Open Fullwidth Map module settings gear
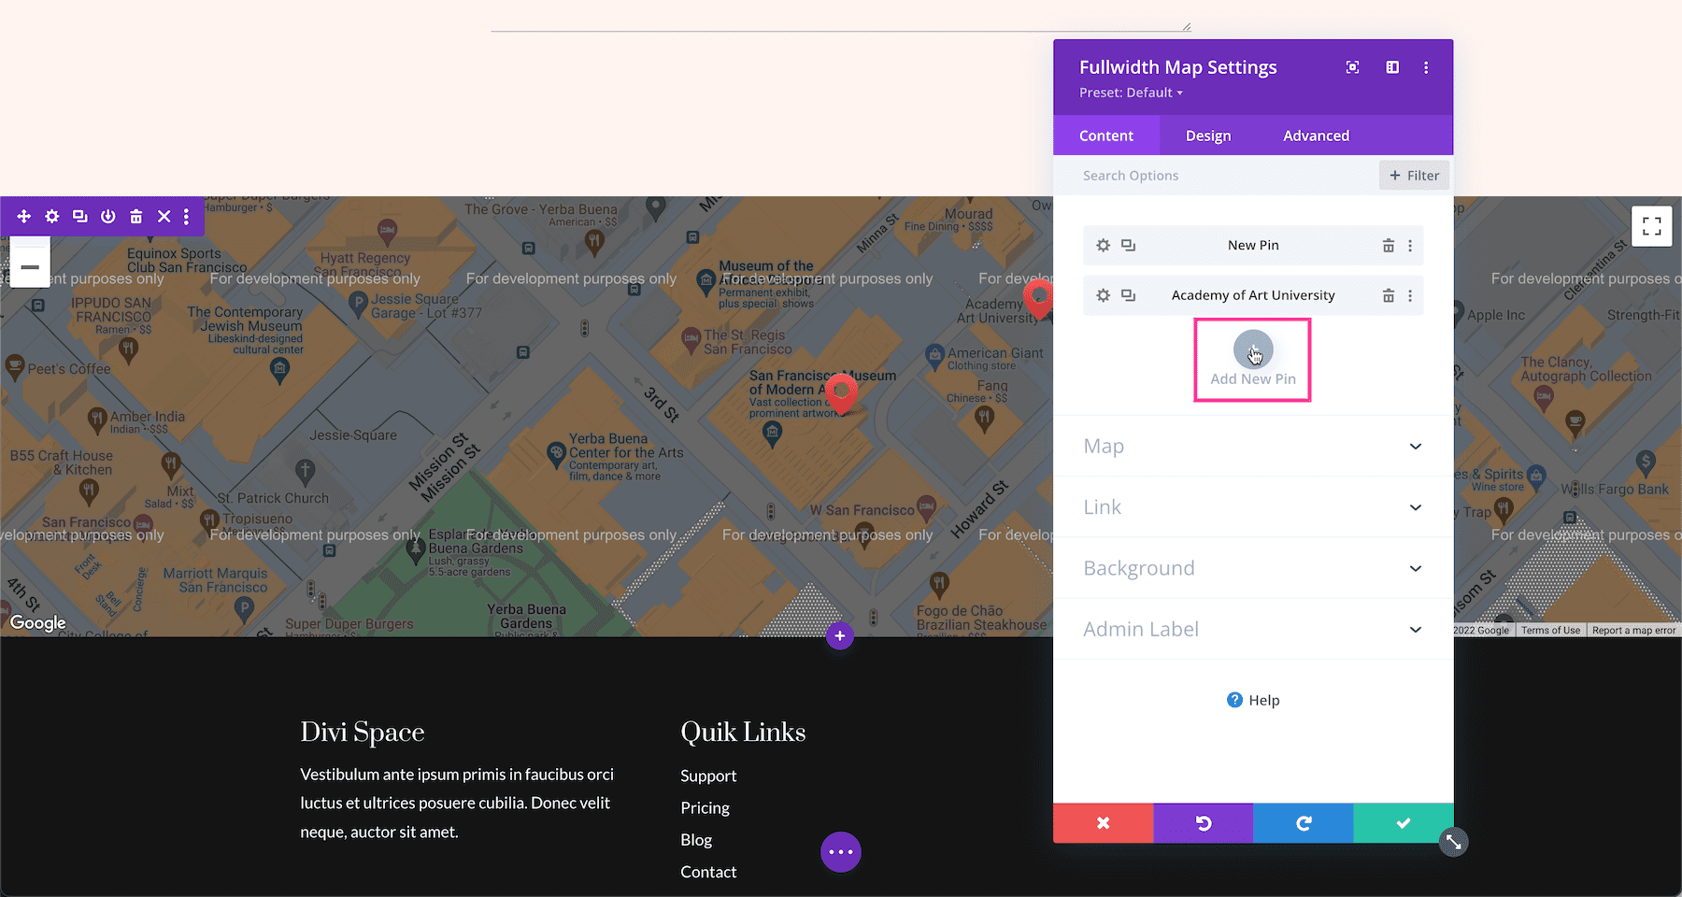Screen dimensions: 1682x897 pos(52,216)
